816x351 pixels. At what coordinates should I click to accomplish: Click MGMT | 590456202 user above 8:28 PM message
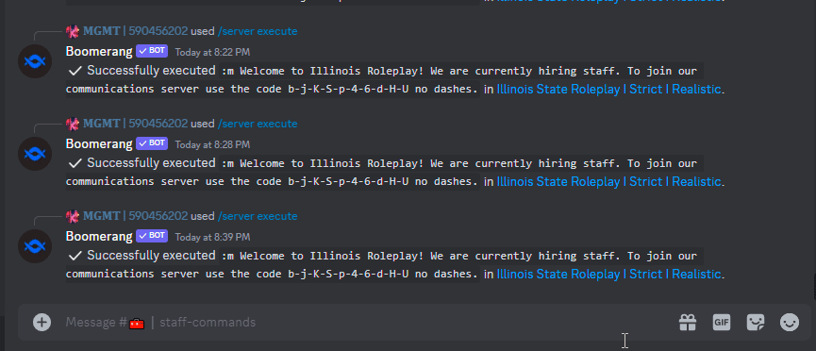click(x=135, y=124)
